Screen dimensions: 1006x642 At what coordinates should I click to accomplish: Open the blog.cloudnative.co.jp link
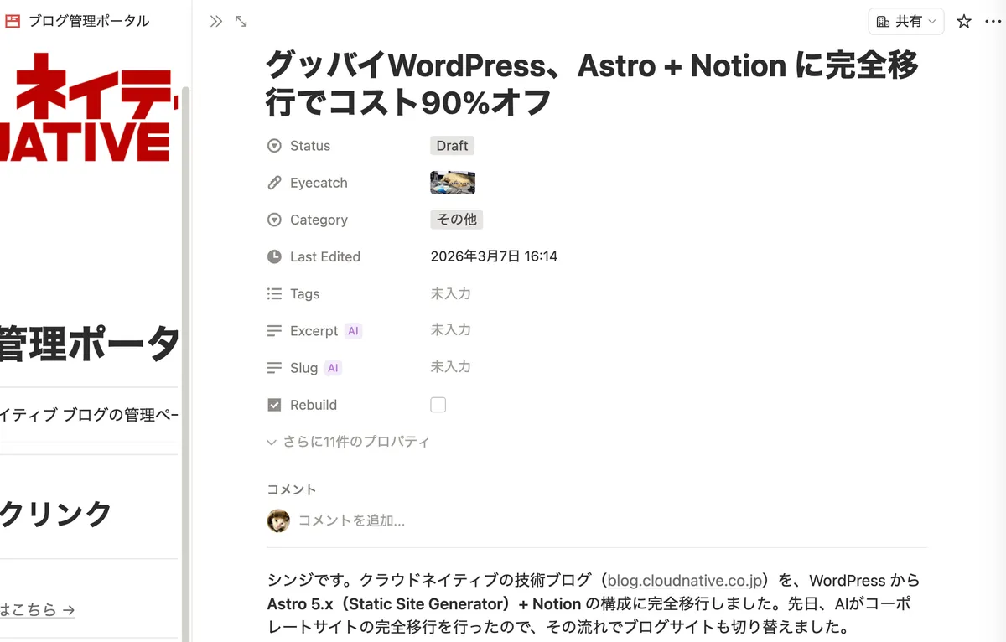[x=685, y=581]
